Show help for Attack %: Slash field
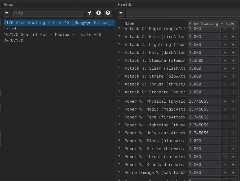240x181 pixels. coord(119,68)
